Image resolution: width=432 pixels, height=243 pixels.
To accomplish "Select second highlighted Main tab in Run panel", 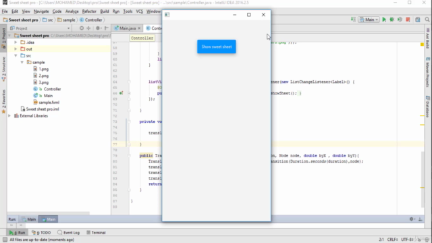I will coord(48,219).
